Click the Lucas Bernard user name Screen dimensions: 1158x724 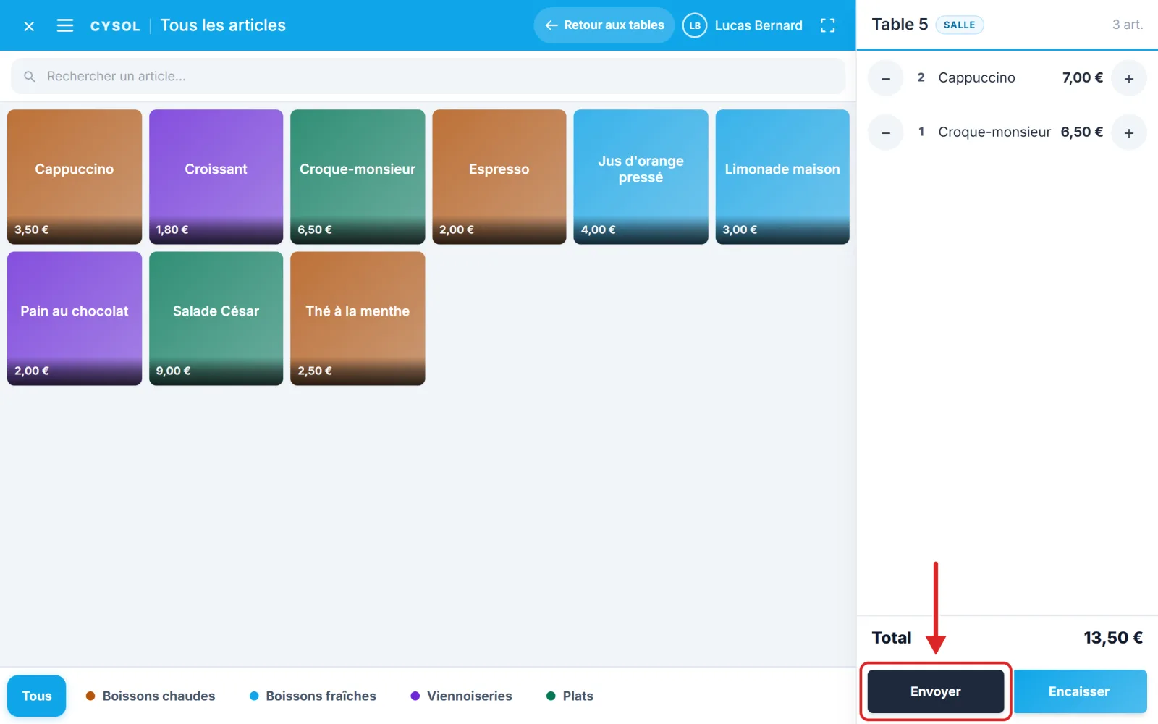click(758, 25)
